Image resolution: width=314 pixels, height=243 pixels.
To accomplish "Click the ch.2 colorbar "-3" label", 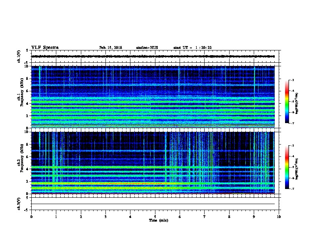I will click(x=293, y=146).
